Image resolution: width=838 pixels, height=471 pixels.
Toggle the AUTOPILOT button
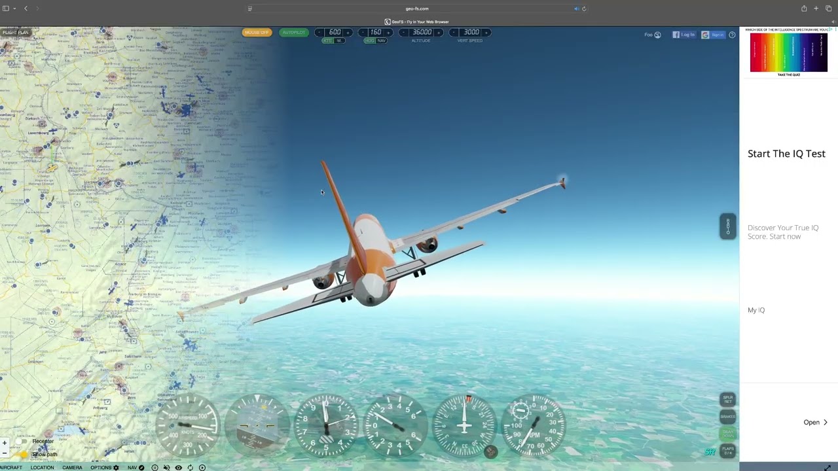click(293, 32)
